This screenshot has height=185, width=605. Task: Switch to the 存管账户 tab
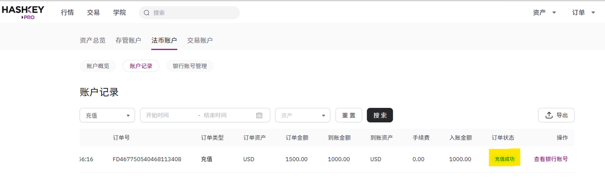pos(128,40)
